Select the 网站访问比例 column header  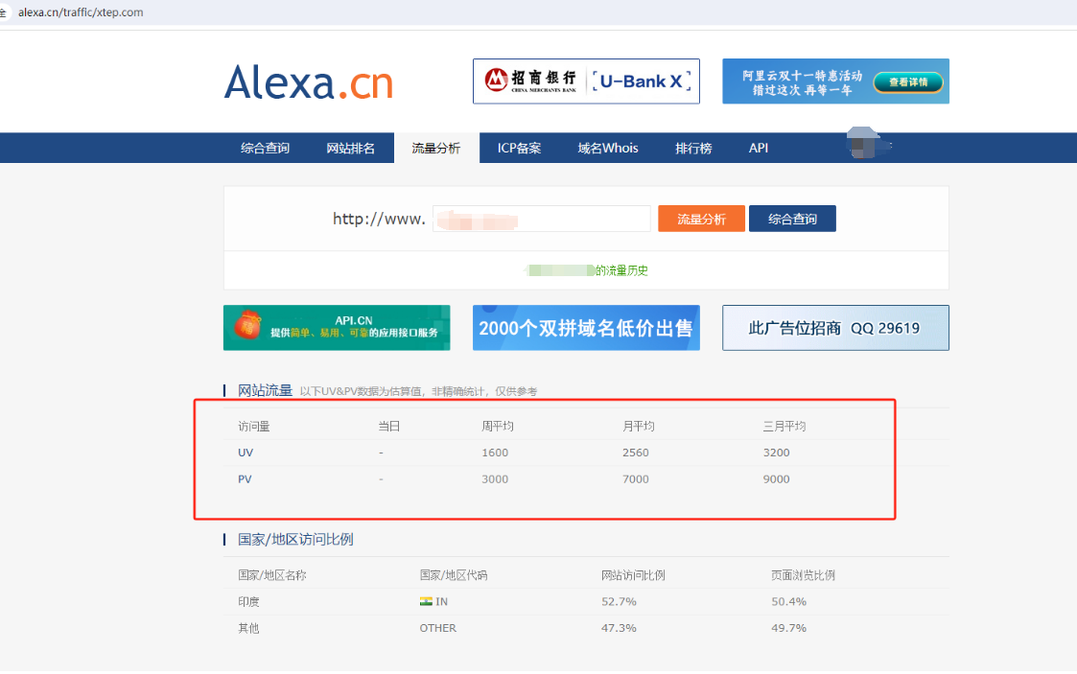(633, 575)
